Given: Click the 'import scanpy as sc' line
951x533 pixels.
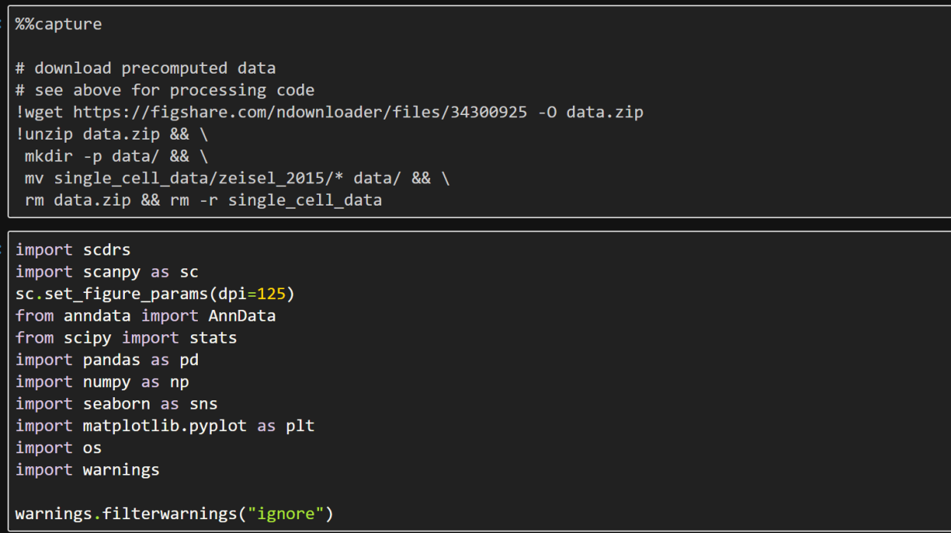Looking at the screenshot, I should [107, 271].
